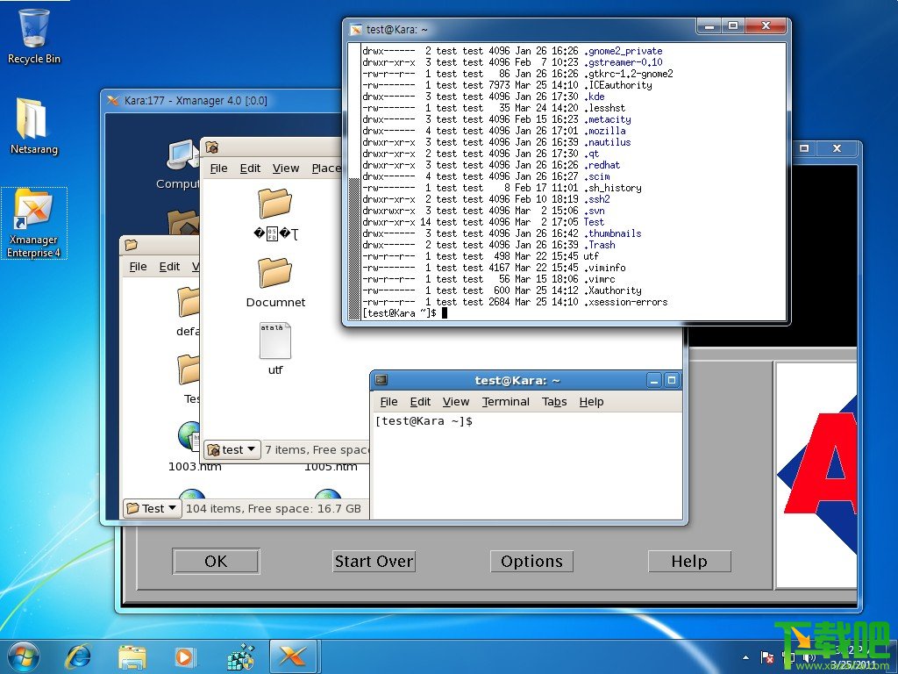The width and height of the screenshot is (898, 674).
Task: Select the Xmanager taskbar button
Action: [x=293, y=656]
